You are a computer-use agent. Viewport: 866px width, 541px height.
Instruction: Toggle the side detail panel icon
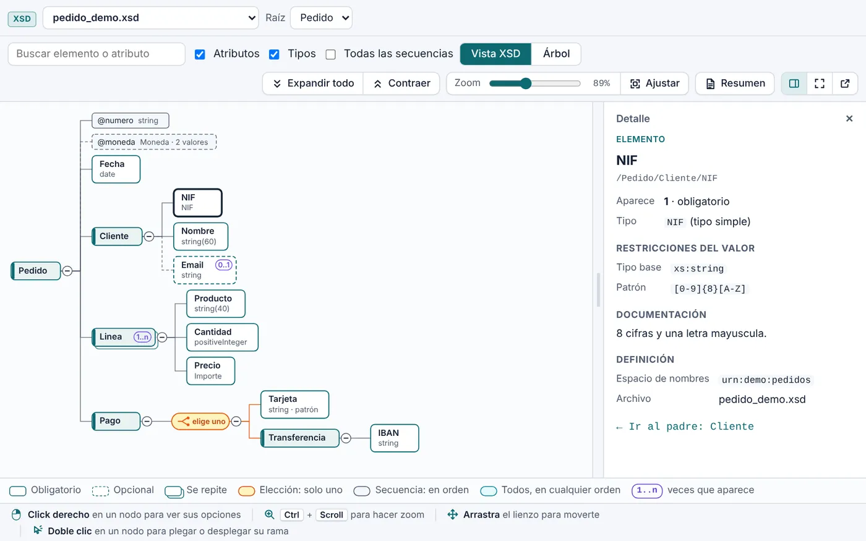(x=794, y=83)
